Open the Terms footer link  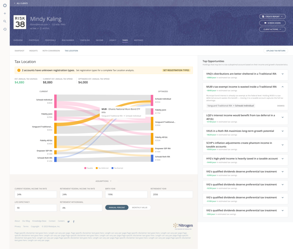click(x=26, y=227)
